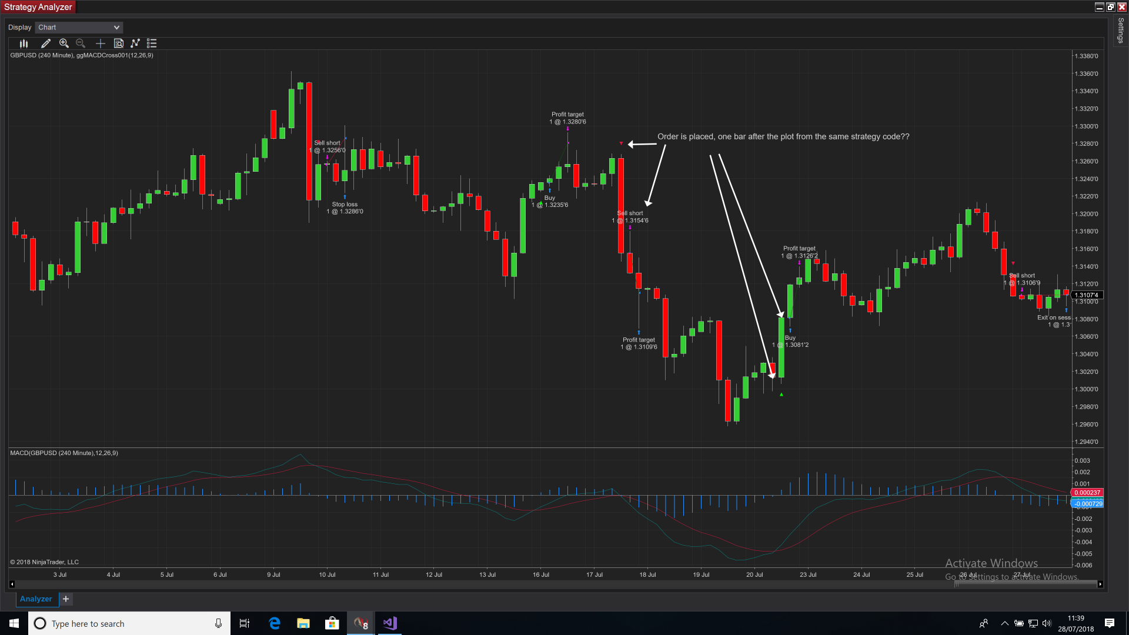Expand the Display Chart dropdown
Screen dimensions: 1129x635
pyautogui.click(x=79, y=28)
